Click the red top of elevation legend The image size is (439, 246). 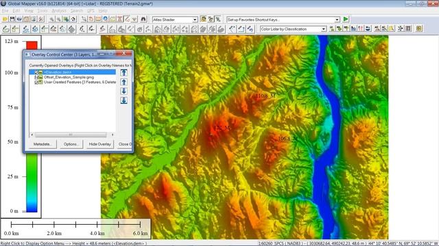[x=32, y=46]
